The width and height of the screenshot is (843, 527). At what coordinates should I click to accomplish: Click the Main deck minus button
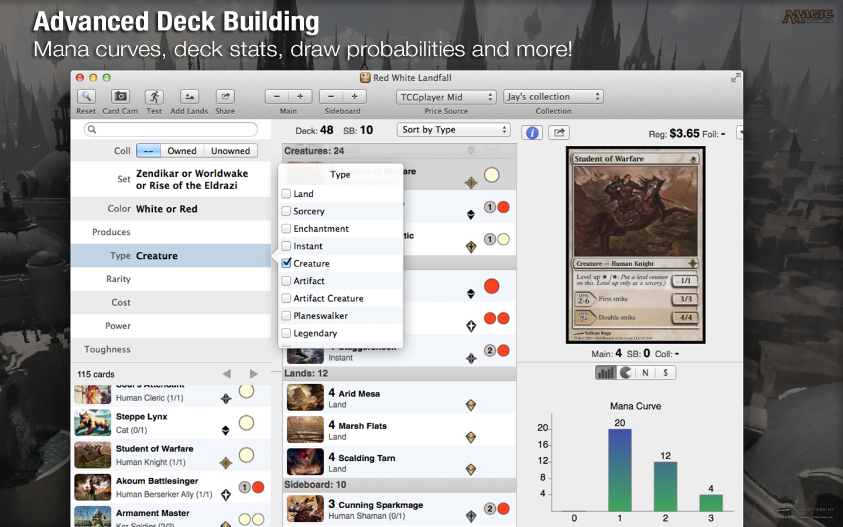point(276,97)
